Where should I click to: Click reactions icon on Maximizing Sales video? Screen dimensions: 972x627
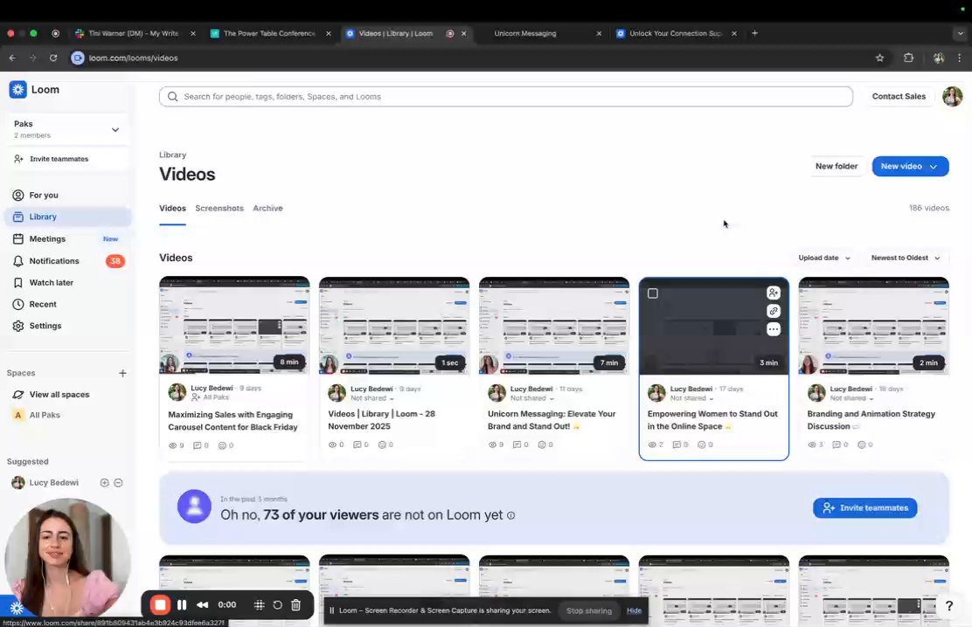click(222, 445)
